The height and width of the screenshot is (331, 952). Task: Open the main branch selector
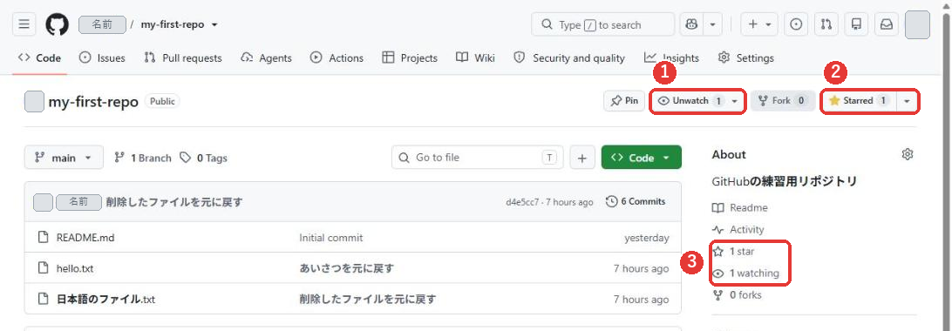(x=64, y=158)
